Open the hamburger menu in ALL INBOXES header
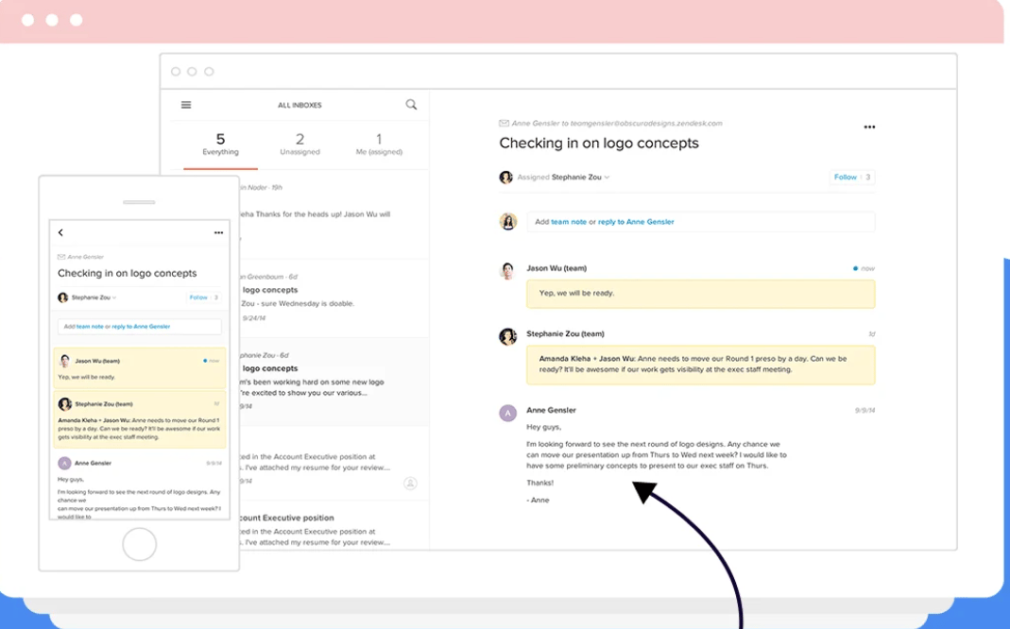The height and width of the screenshot is (629, 1010). [186, 105]
